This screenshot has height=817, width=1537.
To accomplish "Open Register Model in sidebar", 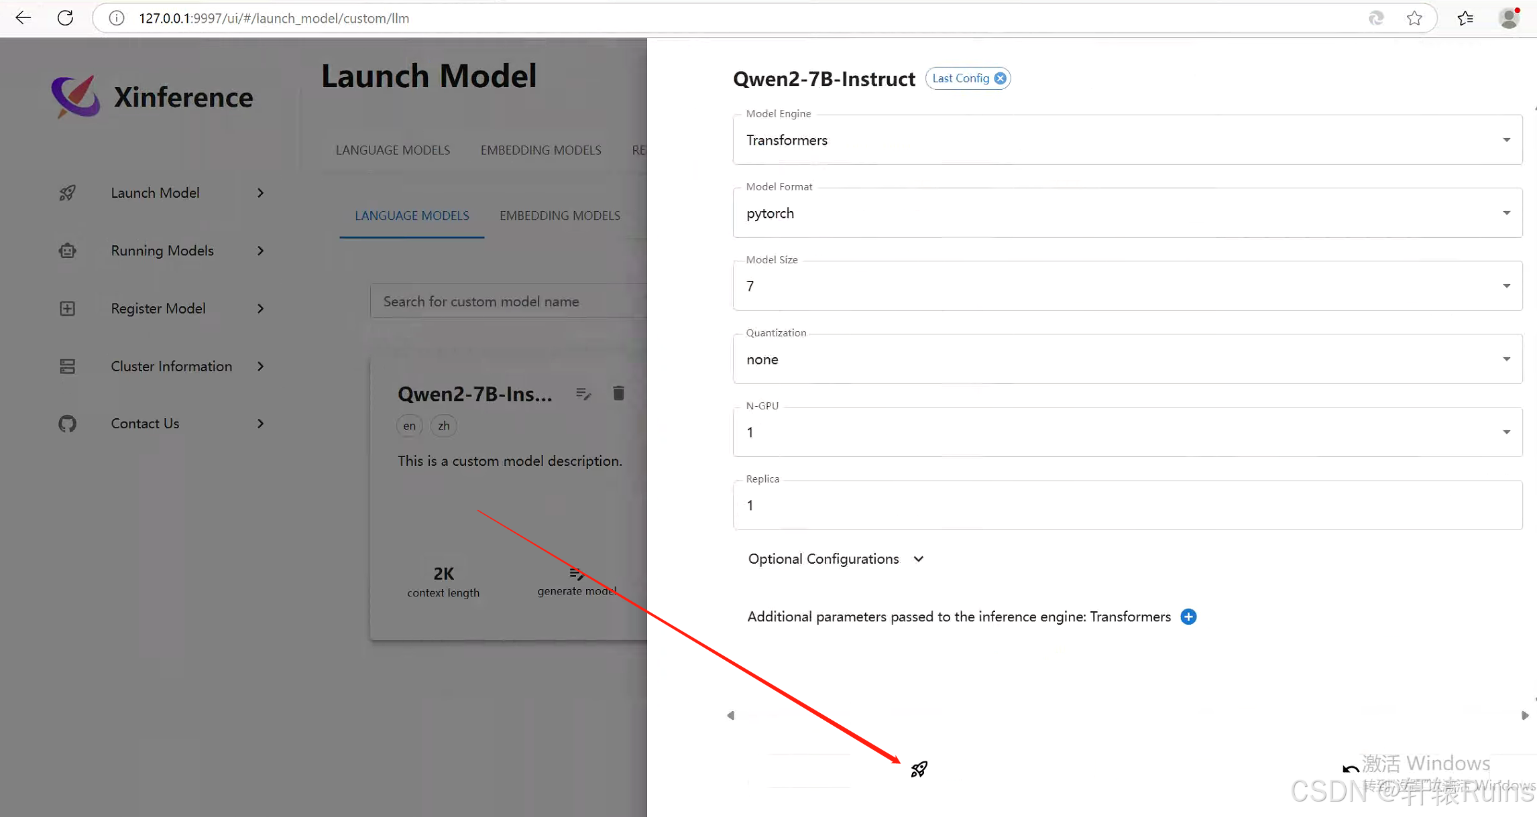I will (158, 308).
